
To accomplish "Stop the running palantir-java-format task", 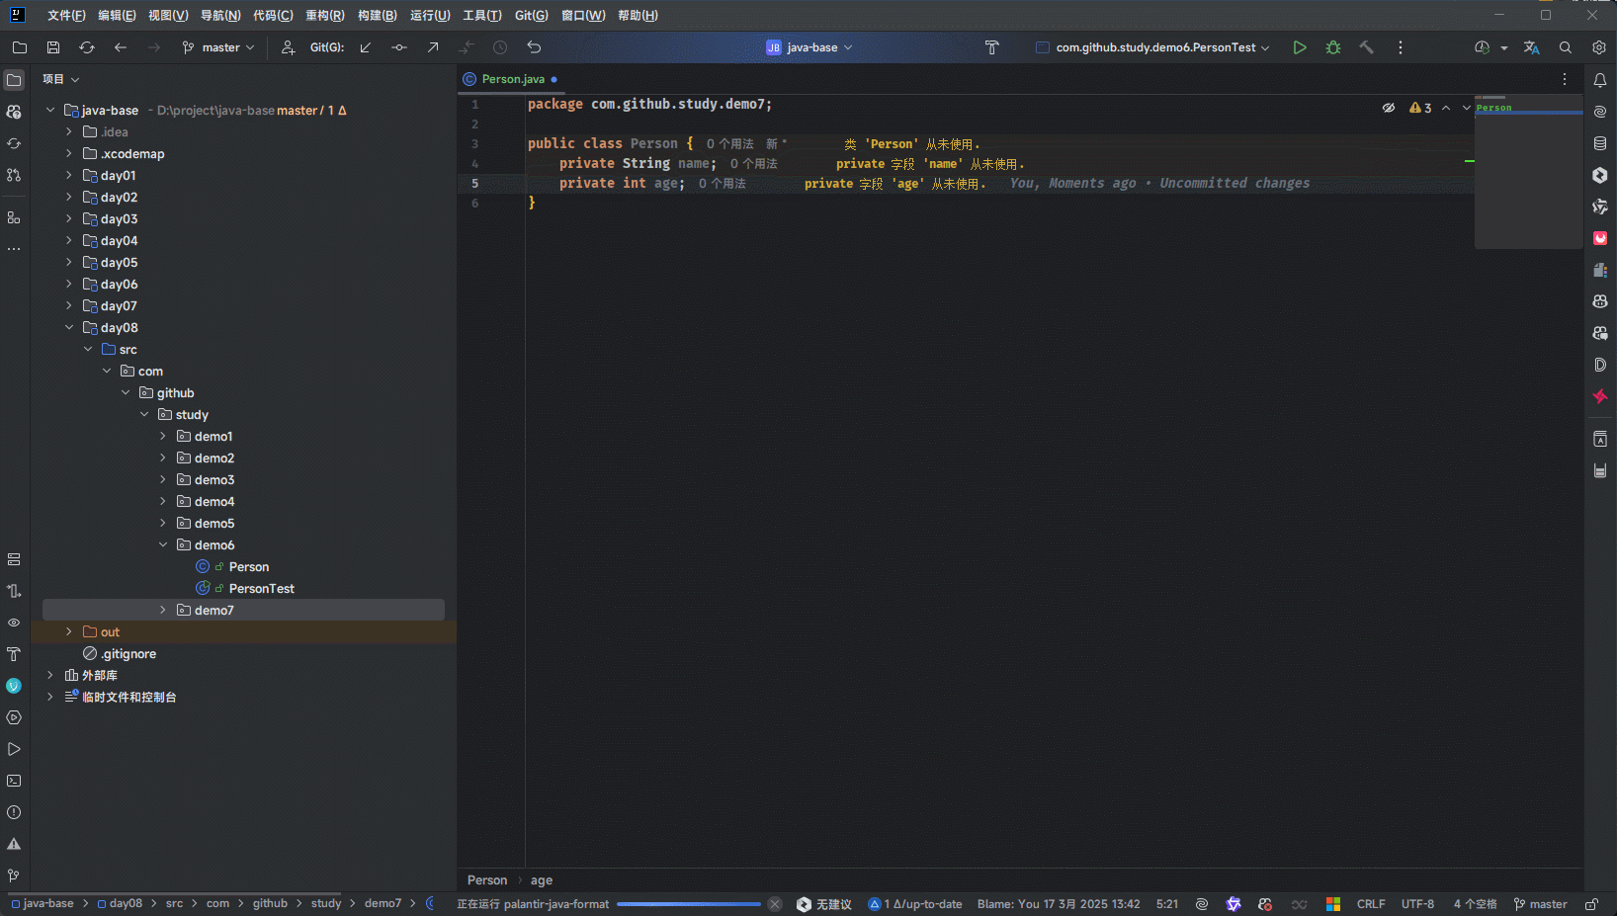I will pos(775,904).
